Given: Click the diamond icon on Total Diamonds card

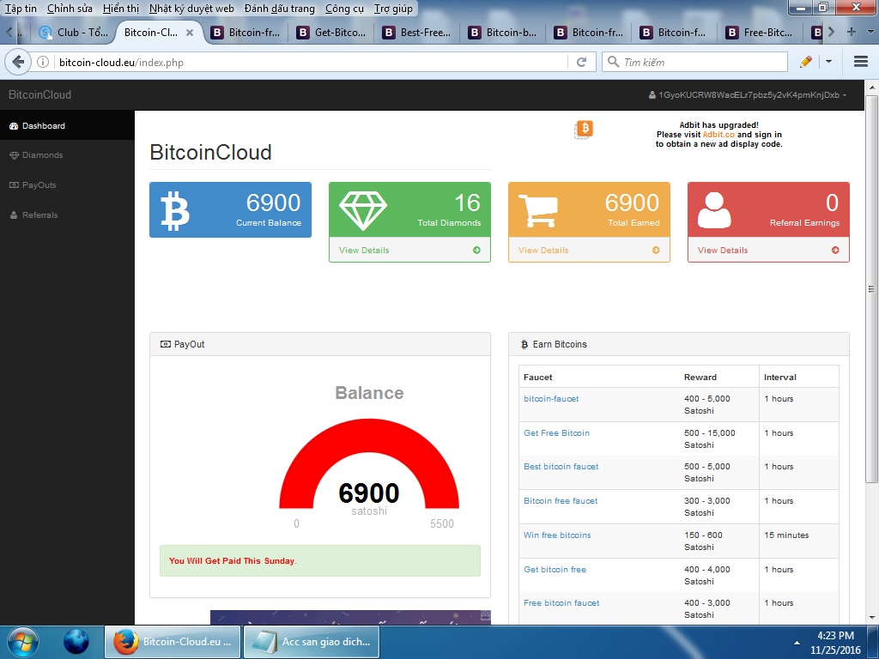Looking at the screenshot, I should coord(363,211).
